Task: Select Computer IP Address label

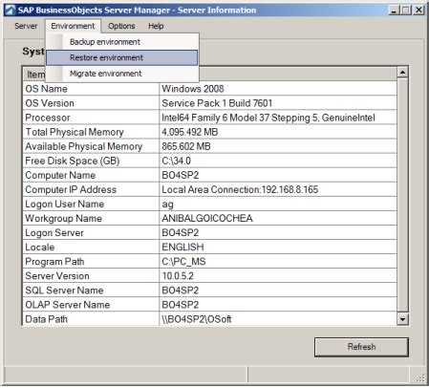Action: pos(91,189)
